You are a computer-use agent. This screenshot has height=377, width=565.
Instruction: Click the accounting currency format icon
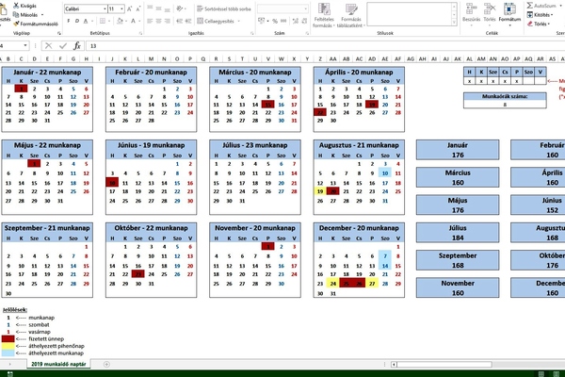(x=262, y=21)
